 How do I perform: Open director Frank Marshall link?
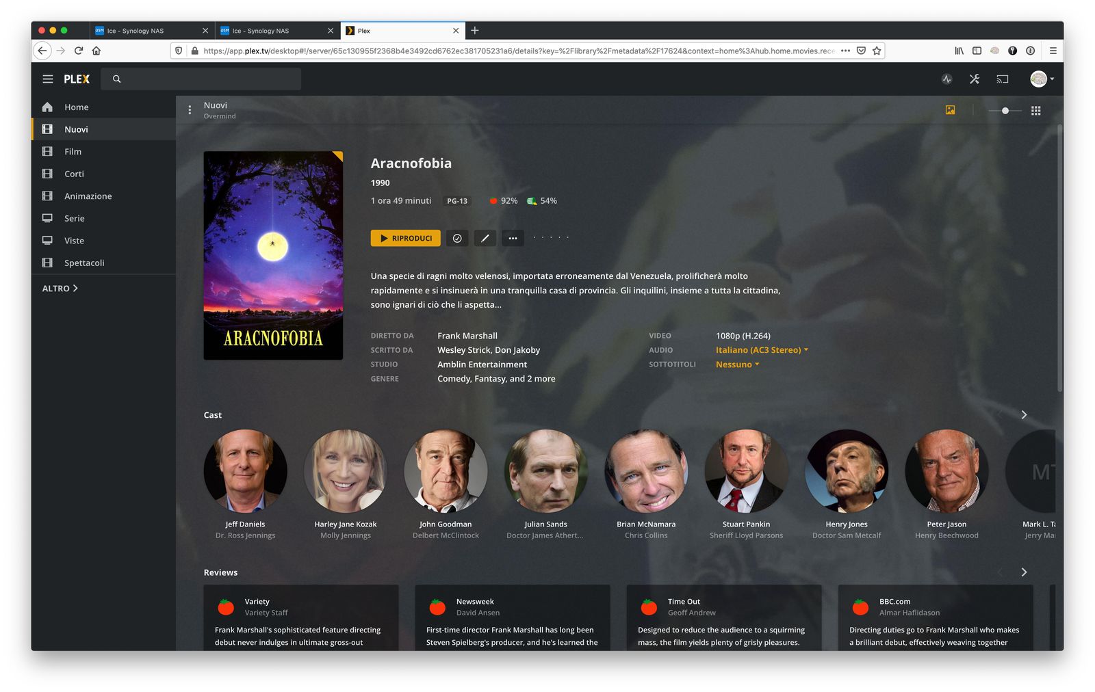coord(467,336)
